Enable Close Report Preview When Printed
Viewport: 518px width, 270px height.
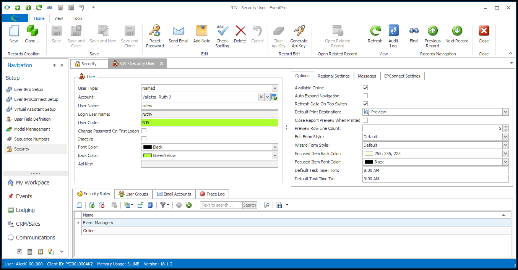(x=365, y=120)
